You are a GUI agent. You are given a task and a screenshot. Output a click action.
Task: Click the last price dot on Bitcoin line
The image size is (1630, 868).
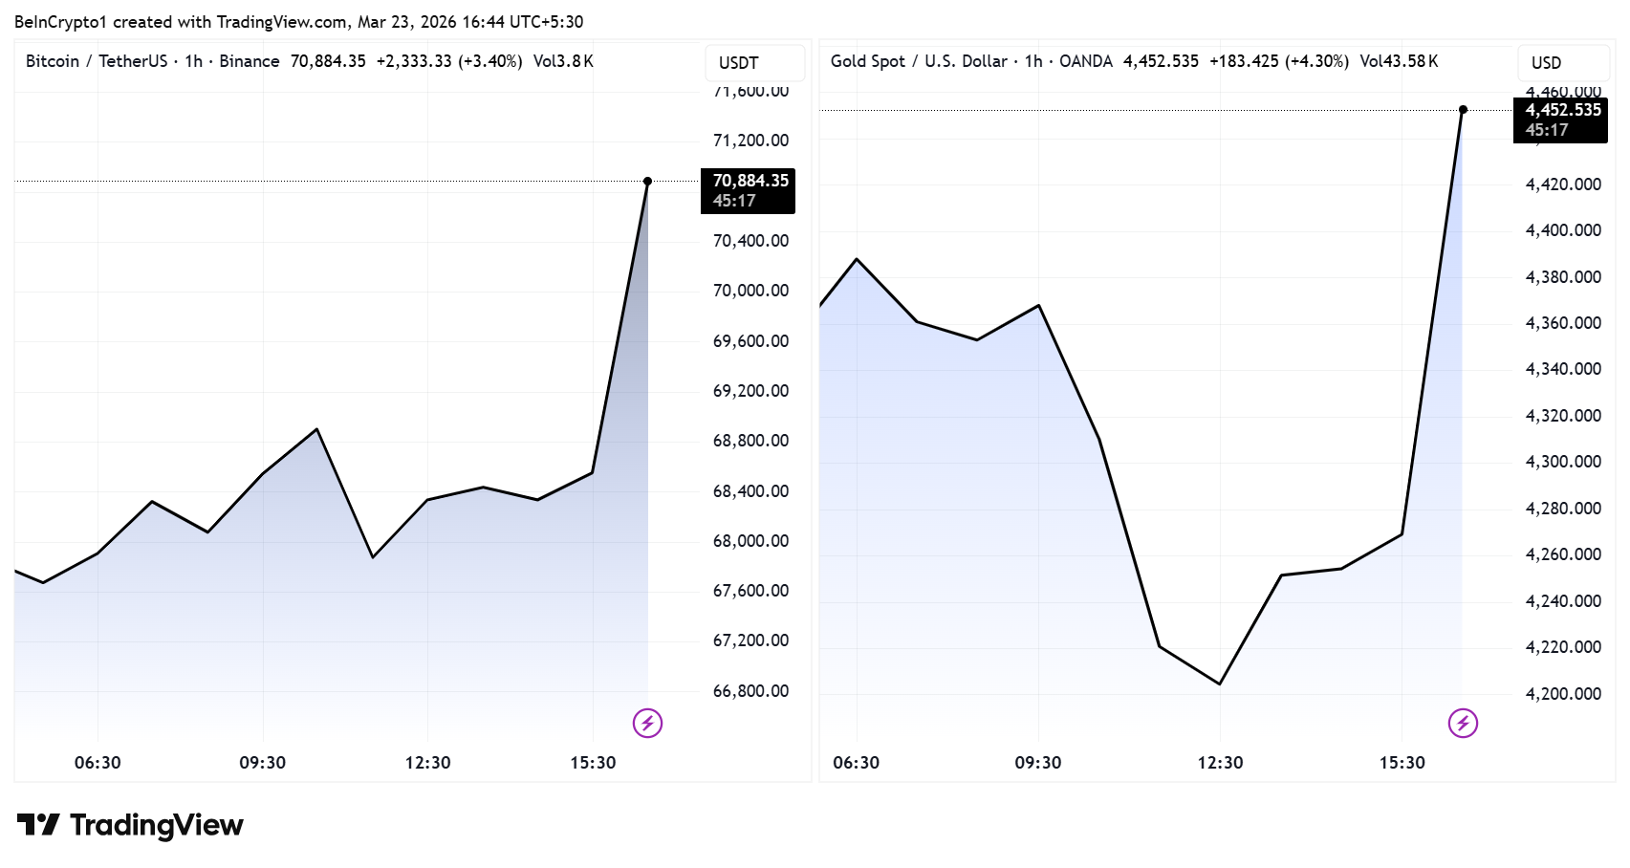pos(647,181)
